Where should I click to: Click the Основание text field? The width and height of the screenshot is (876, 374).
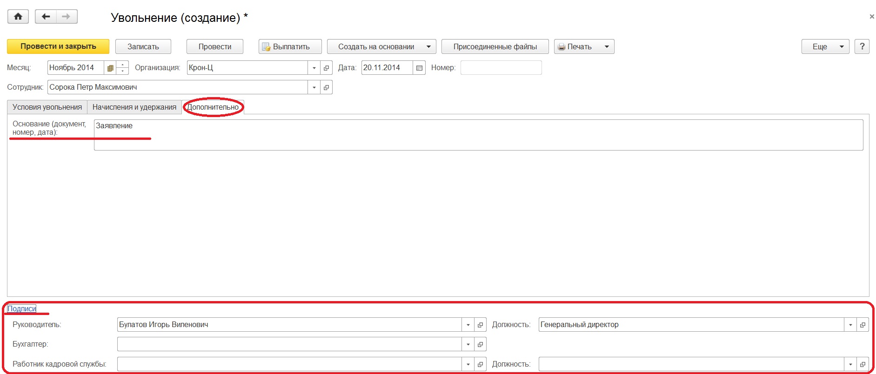[478, 135]
